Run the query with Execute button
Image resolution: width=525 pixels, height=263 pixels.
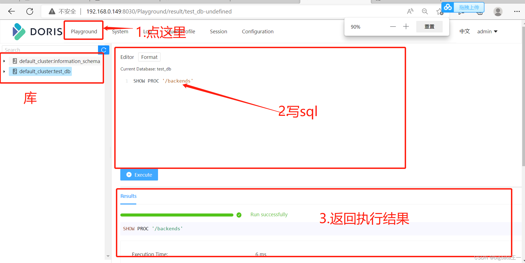tap(139, 175)
